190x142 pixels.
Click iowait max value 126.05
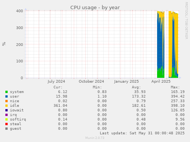(178, 110)
